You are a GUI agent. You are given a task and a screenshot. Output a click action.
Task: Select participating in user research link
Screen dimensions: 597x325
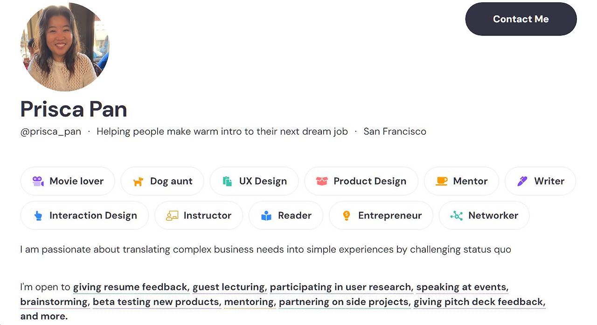(x=340, y=287)
